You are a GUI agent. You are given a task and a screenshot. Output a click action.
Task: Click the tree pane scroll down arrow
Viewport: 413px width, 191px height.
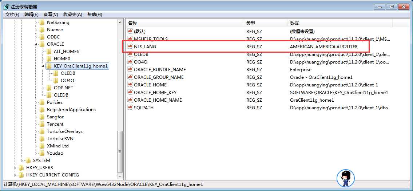pos(120,176)
